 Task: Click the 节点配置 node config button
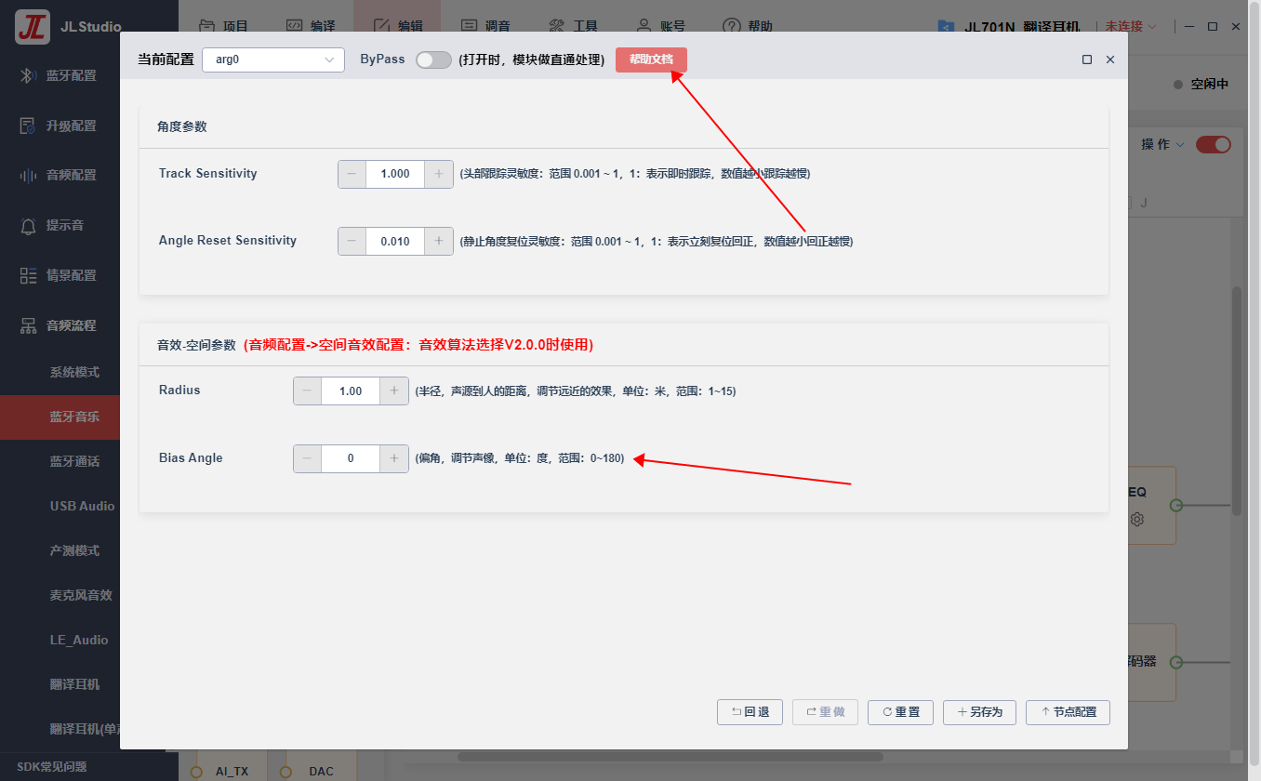click(1068, 712)
